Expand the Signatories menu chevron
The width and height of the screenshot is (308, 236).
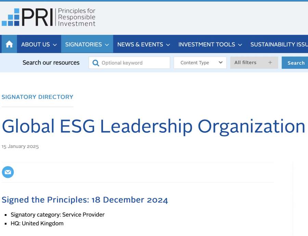[107, 45]
